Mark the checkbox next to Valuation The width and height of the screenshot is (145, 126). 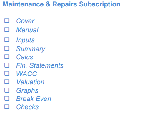7,82
